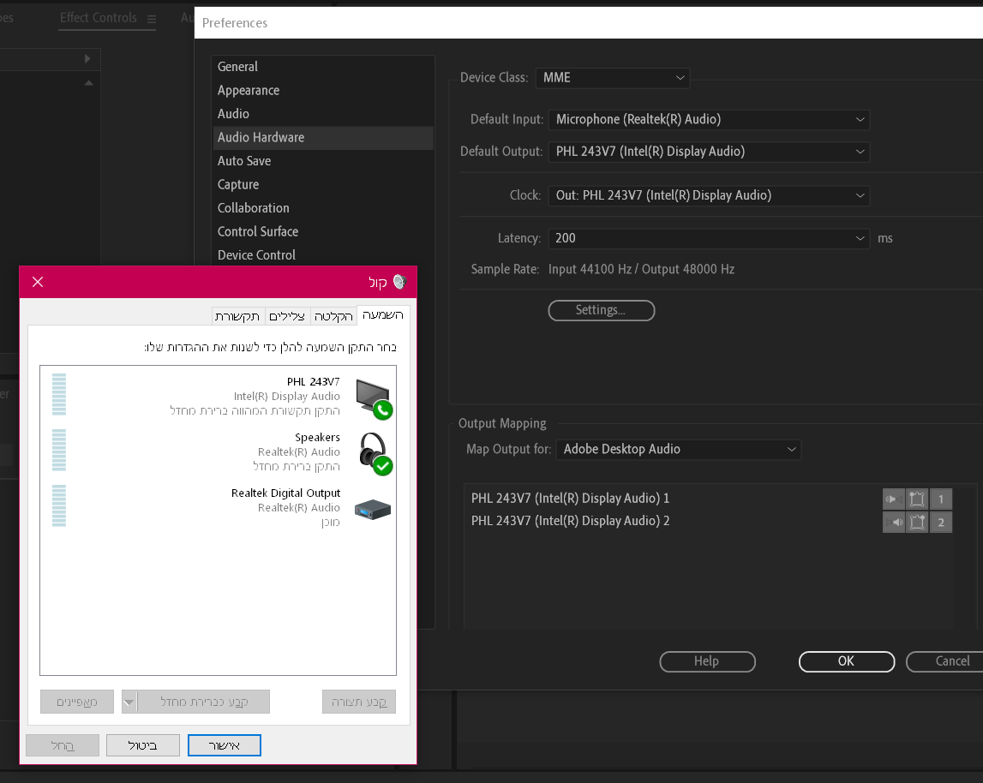Switch to the צלילים (Sounds) tab
The height and width of the screenshot is (783, 983).
[x=287, y=317]
